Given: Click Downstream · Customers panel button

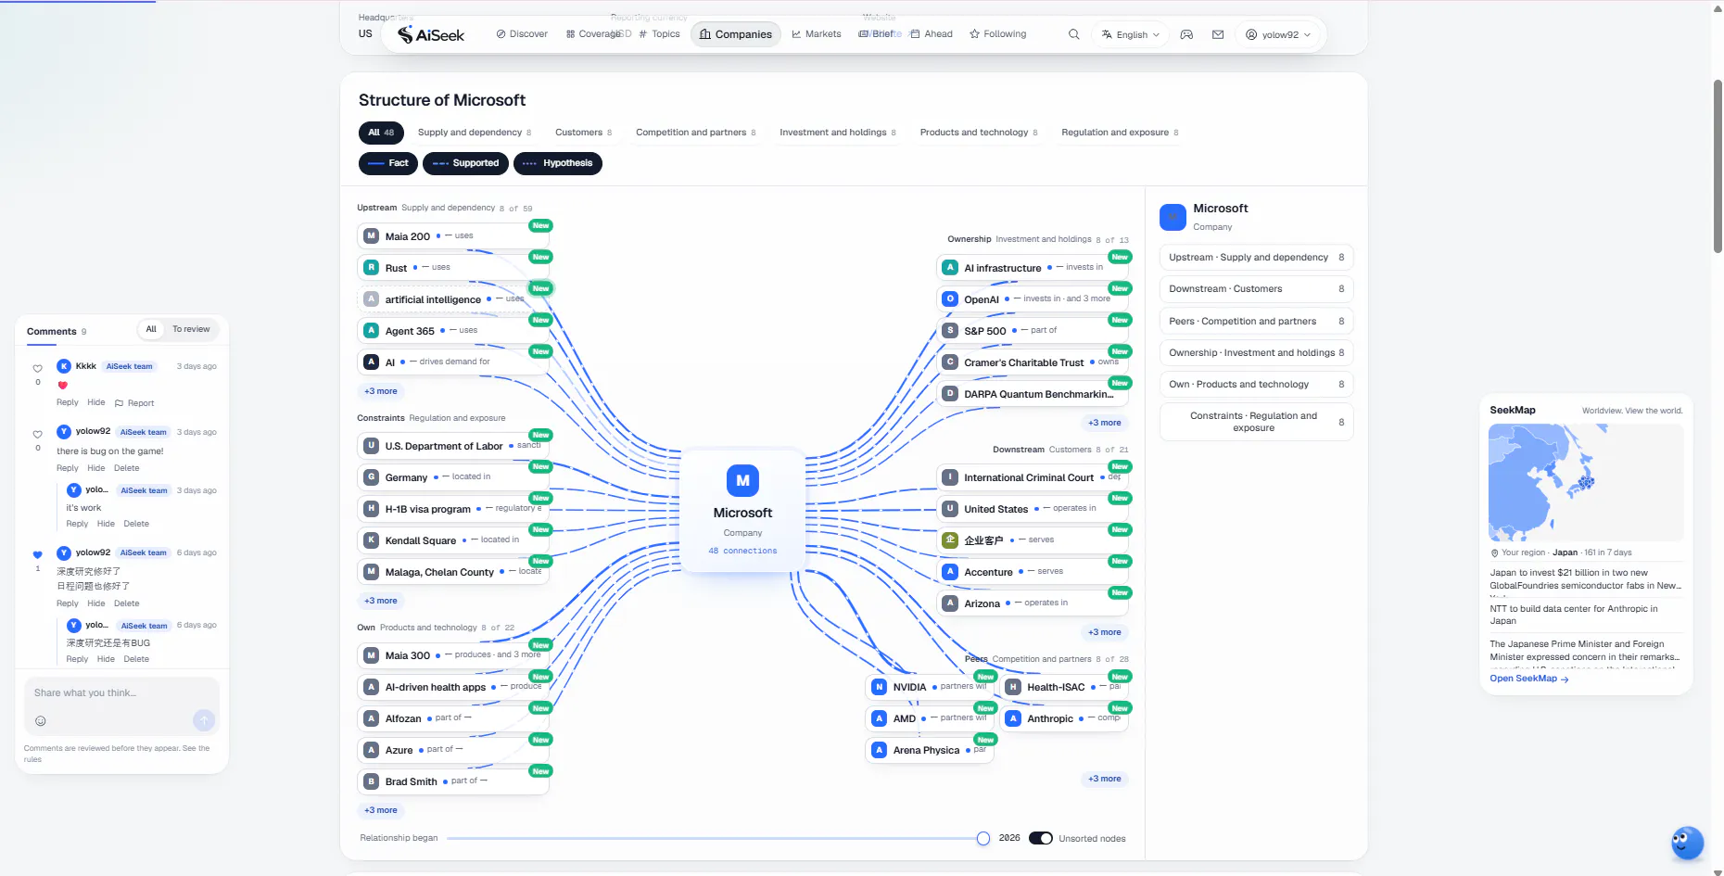Looking at the screenshot, I should coord(1256,289).
